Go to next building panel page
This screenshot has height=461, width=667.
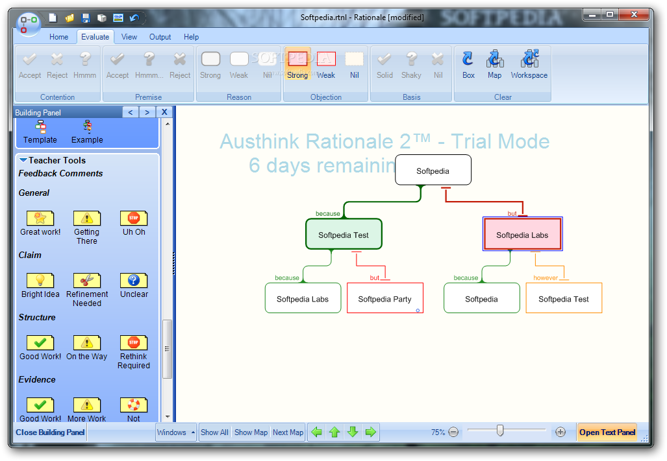click(147, 112)
